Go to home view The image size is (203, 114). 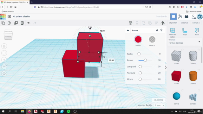(x=4, y=46)
